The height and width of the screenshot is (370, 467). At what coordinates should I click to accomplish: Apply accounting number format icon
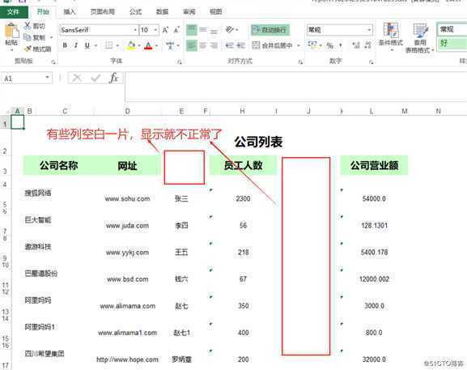tap(312, 45)
